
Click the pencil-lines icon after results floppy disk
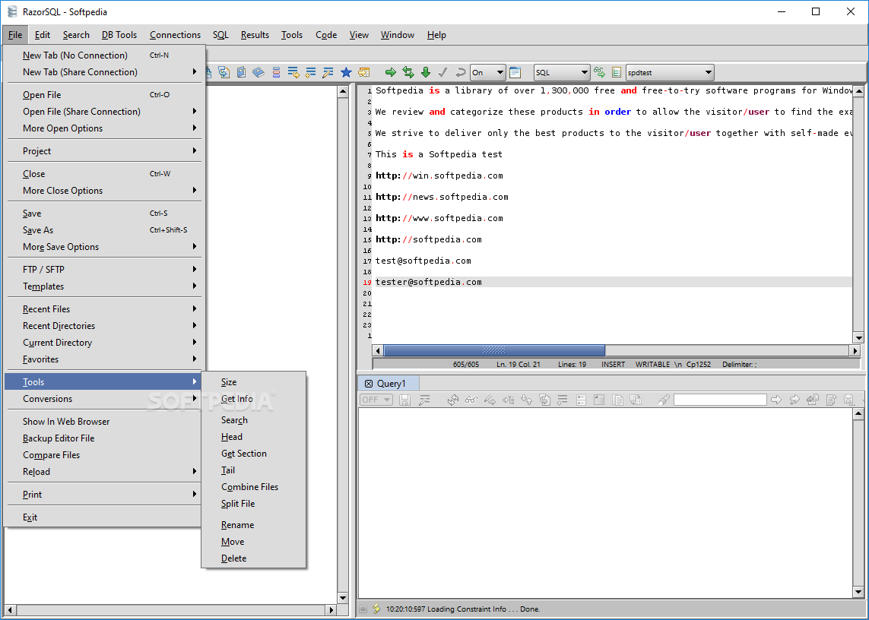click(424, 400)
